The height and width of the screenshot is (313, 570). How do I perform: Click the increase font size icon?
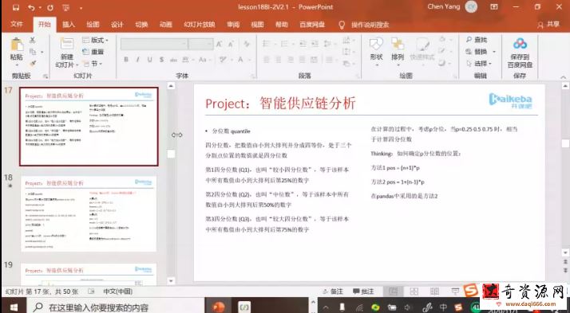coord(220,45)
